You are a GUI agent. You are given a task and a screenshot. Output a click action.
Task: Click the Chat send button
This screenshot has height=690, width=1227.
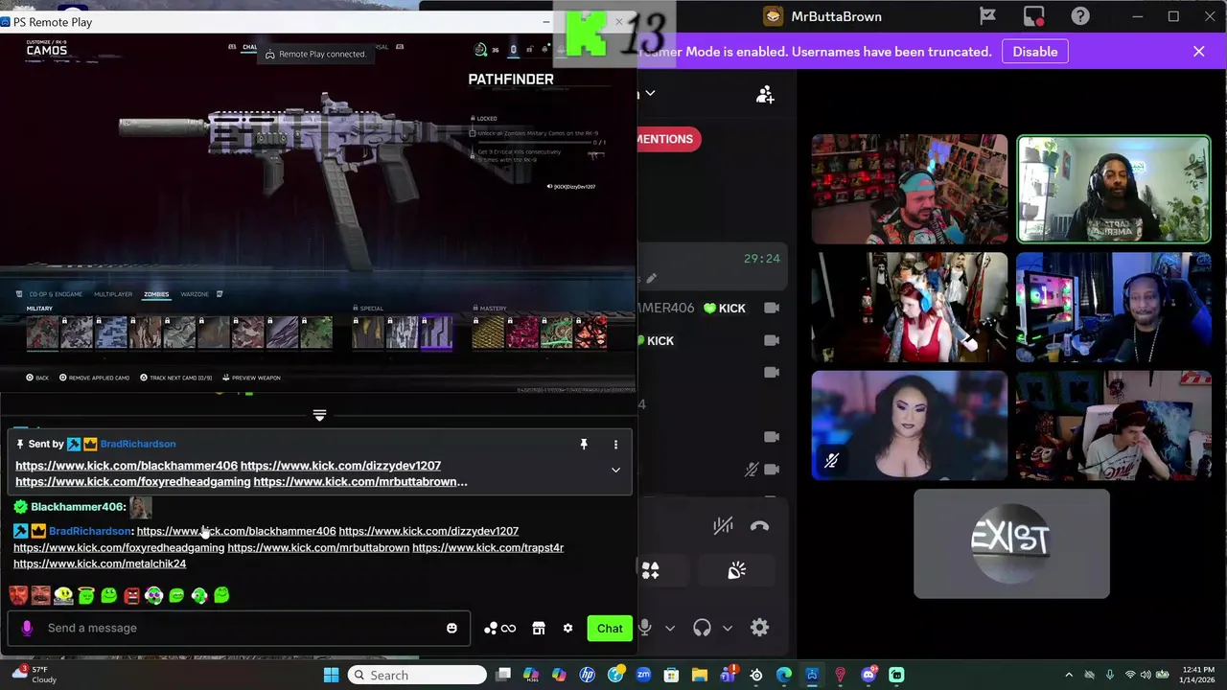click(610, 628)
